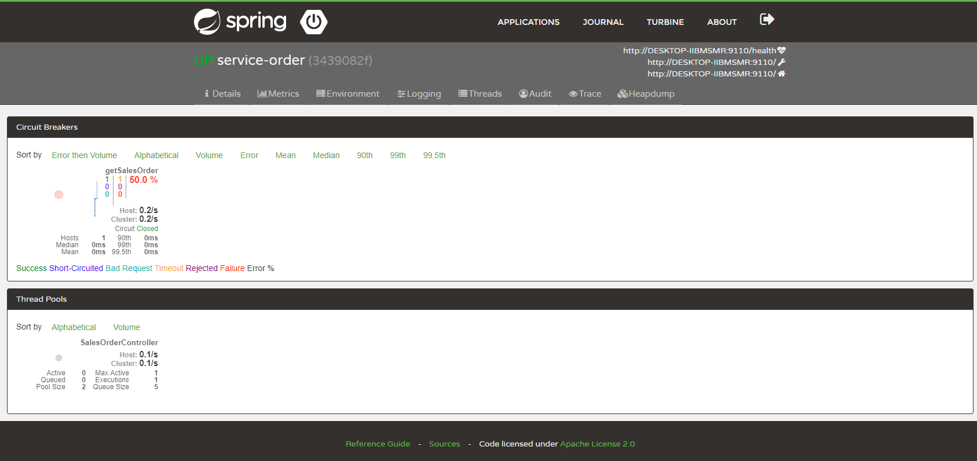
Task: Open the Reference Guide link
Action: (x=378, y=444)
